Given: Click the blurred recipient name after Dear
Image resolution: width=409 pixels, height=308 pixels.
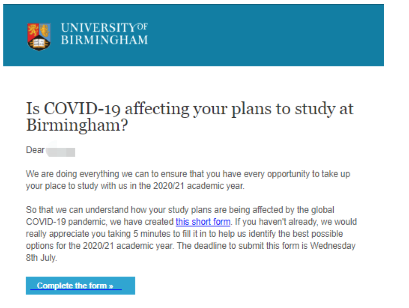Looking at the screenshot, I should (x=61, y=151).
